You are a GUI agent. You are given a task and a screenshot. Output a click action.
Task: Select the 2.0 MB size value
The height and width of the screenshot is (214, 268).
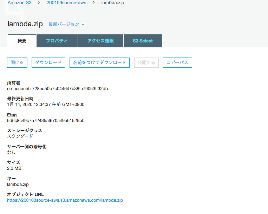pos(14,168)
